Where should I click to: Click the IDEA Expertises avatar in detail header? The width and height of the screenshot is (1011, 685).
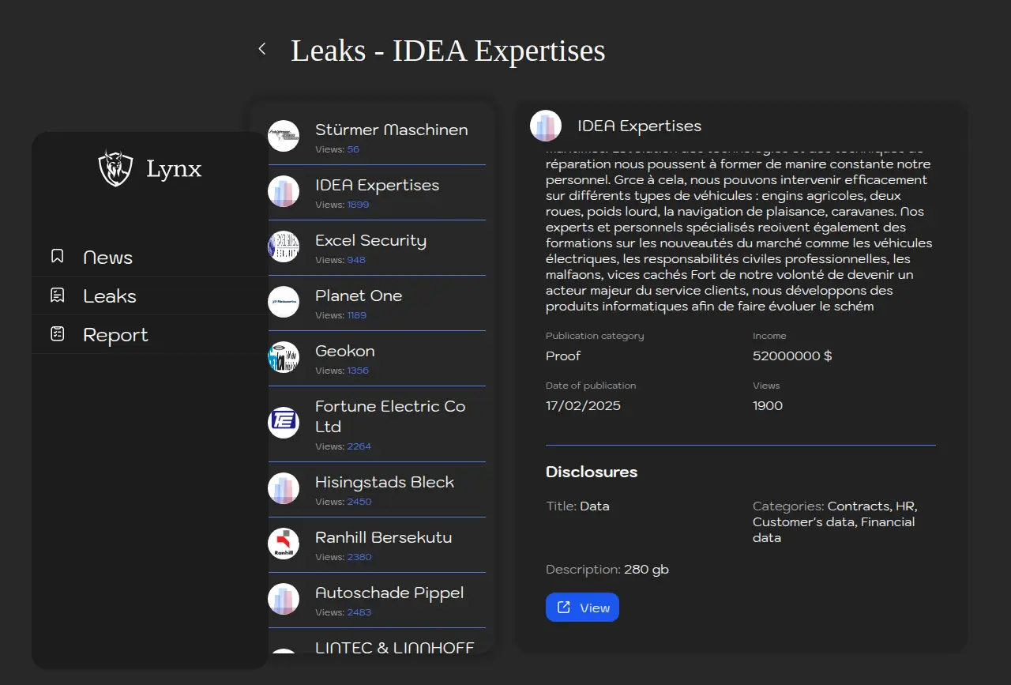546,126
